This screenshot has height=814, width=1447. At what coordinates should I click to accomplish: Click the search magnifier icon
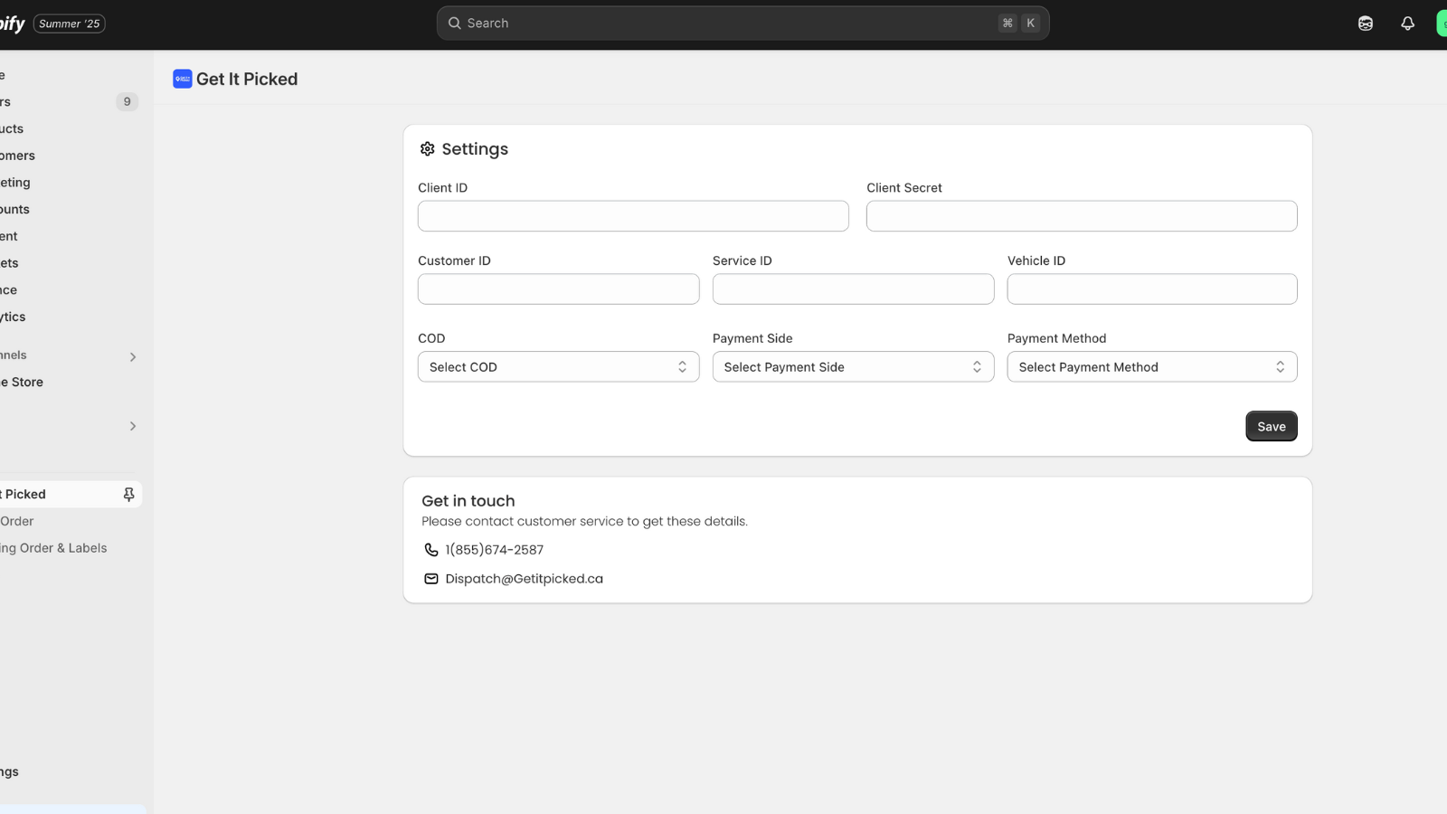tap(455, 24)
